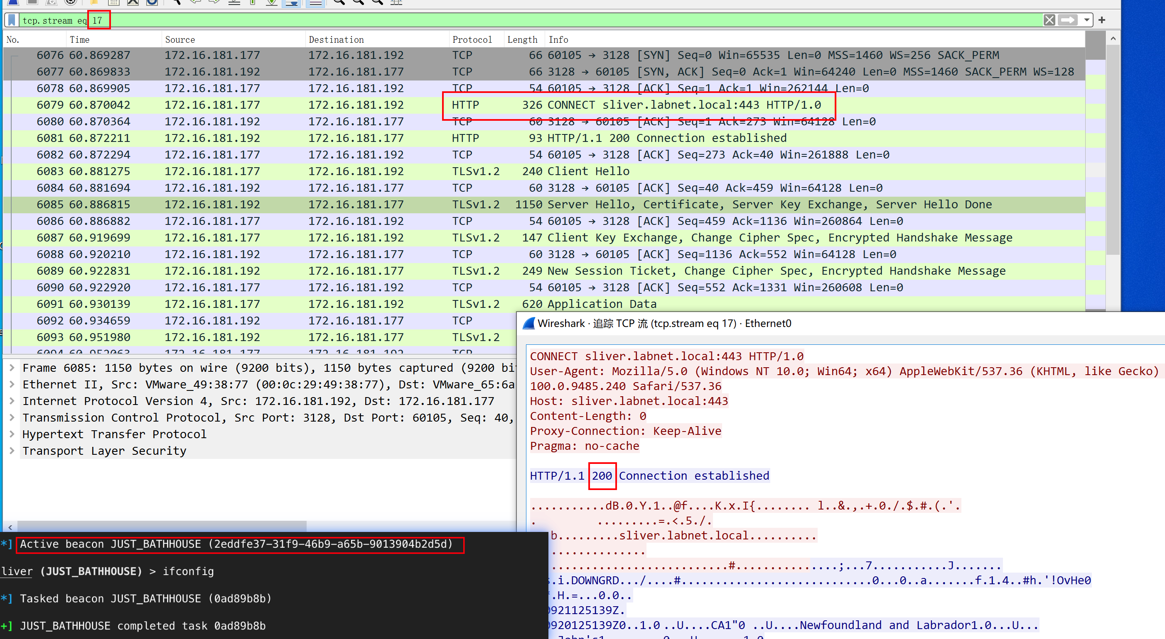The height and width of the screenshot is (639, 1165).
Task: Click Proxy-Connection: Keep-Alive line in stream
Action: coord(625,431)
